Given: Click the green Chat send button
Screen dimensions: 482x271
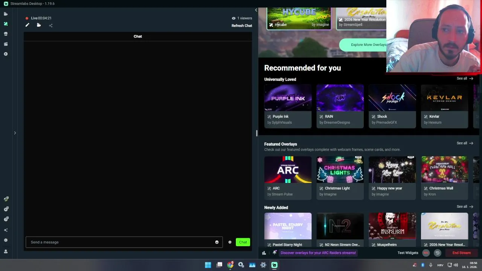Looking at the screenshot, I should (x=243, y=242).
